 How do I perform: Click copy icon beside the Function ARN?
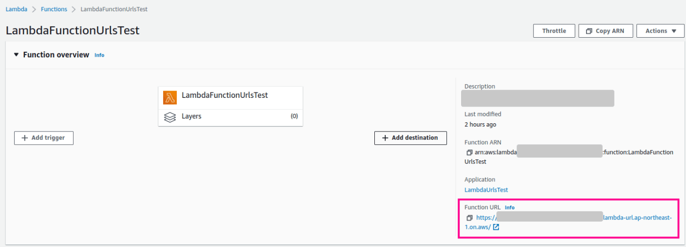(x=469, y=153)
